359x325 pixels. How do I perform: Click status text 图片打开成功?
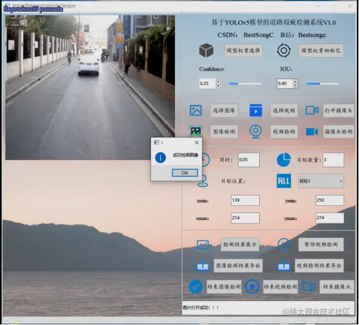[x=200, y=308]
